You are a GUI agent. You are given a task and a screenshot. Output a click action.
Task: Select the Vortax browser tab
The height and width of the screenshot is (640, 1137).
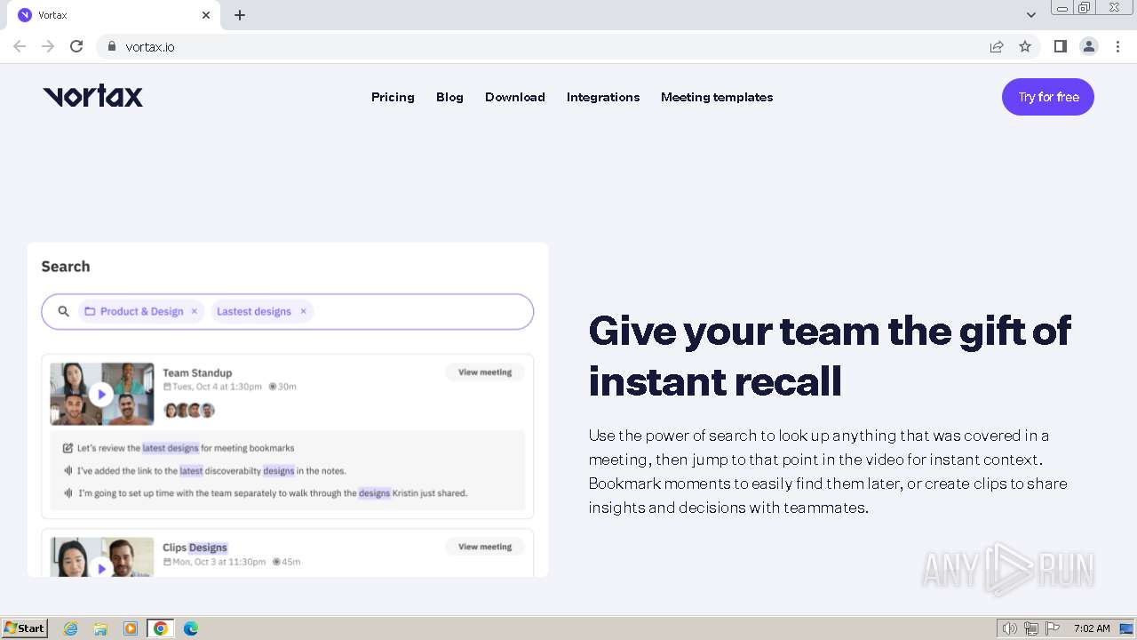tap(114, 15)
